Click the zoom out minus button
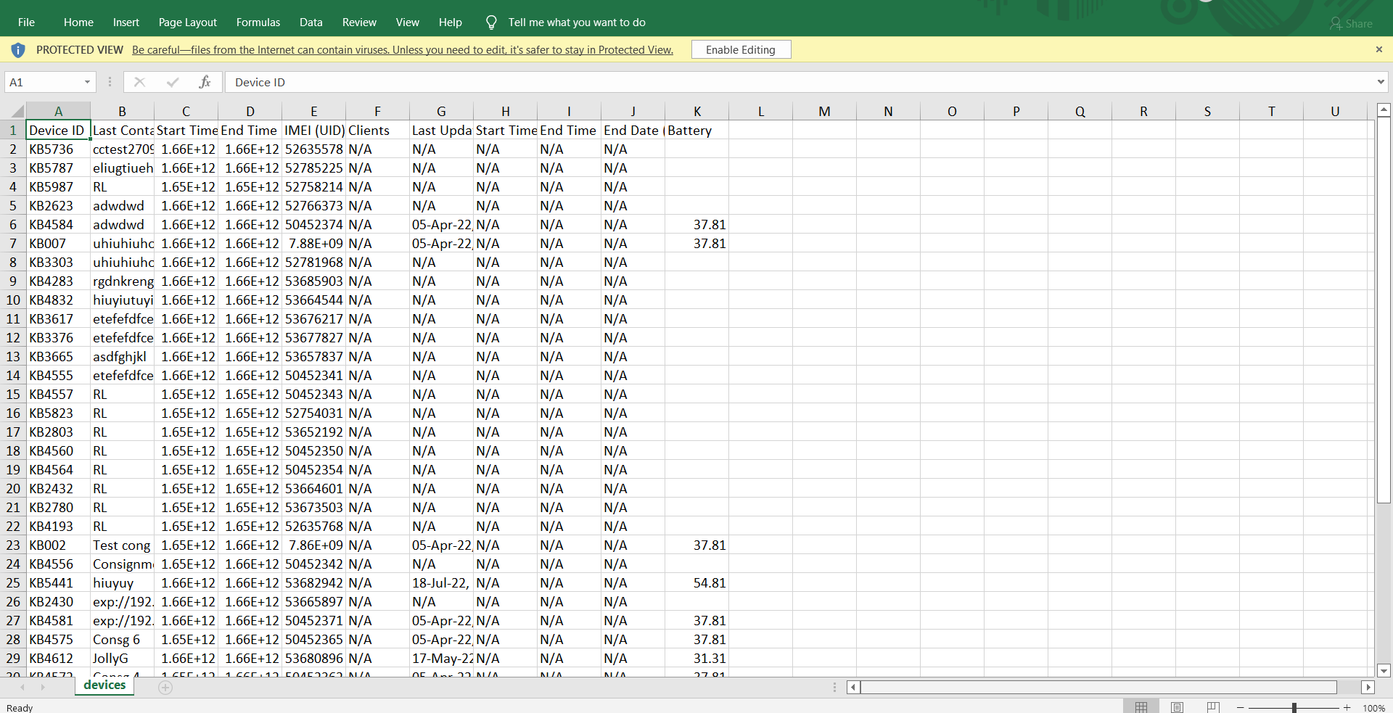1393x713 pixels. [x=1240, y=707]
